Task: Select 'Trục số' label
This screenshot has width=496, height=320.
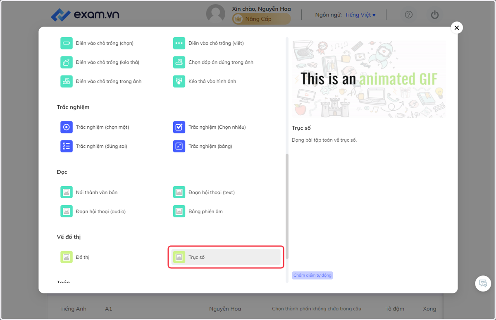Action: (196, 257)
